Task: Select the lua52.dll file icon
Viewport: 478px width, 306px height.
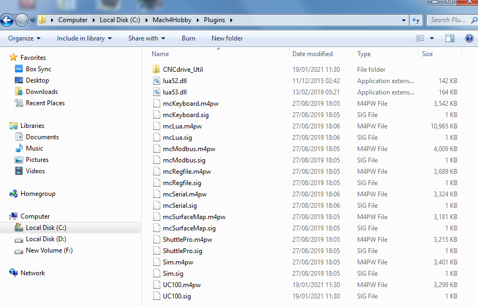Action: 156,80
